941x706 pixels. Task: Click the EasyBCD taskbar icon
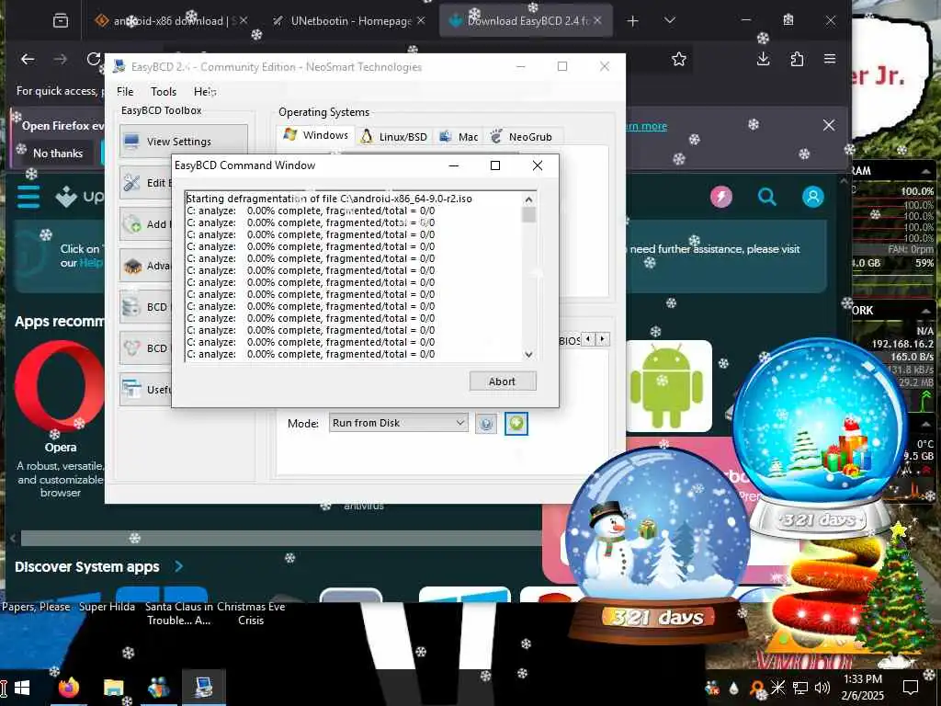[203, 688]
